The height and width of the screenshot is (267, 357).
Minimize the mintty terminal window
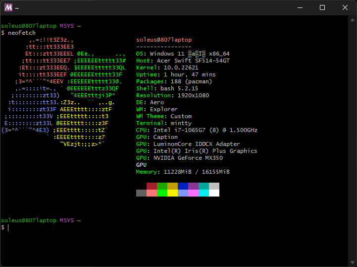point(300,7)
